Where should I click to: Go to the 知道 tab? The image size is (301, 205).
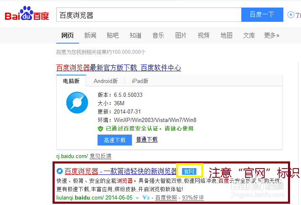click(x=135, y=35)
